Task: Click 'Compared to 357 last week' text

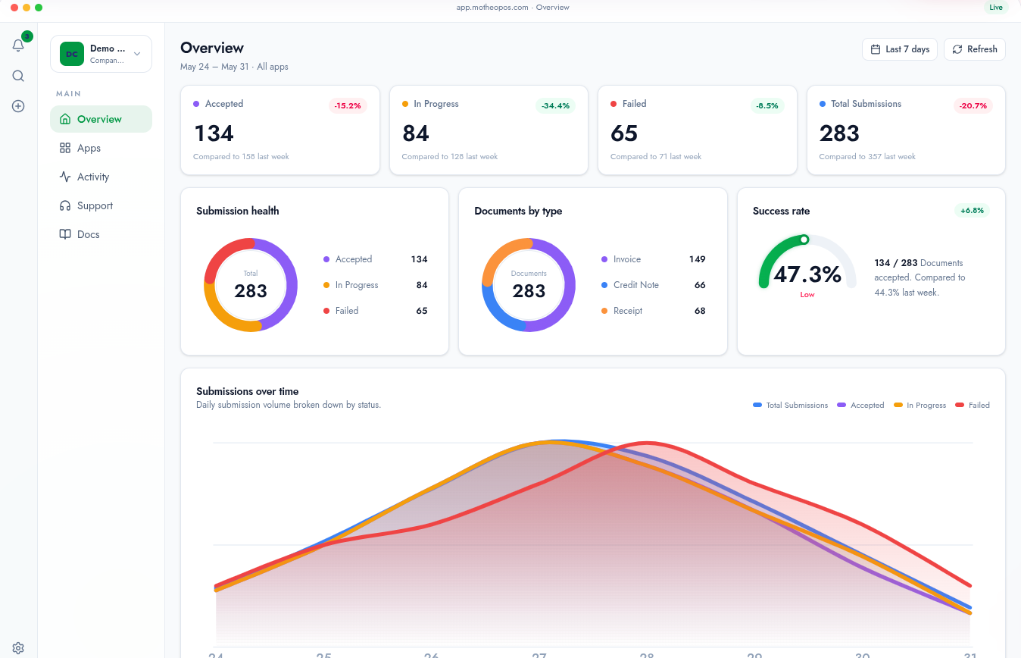Action: point(867,157)
